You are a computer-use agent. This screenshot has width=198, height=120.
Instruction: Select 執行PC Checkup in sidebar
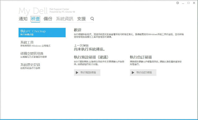(42, 33)
